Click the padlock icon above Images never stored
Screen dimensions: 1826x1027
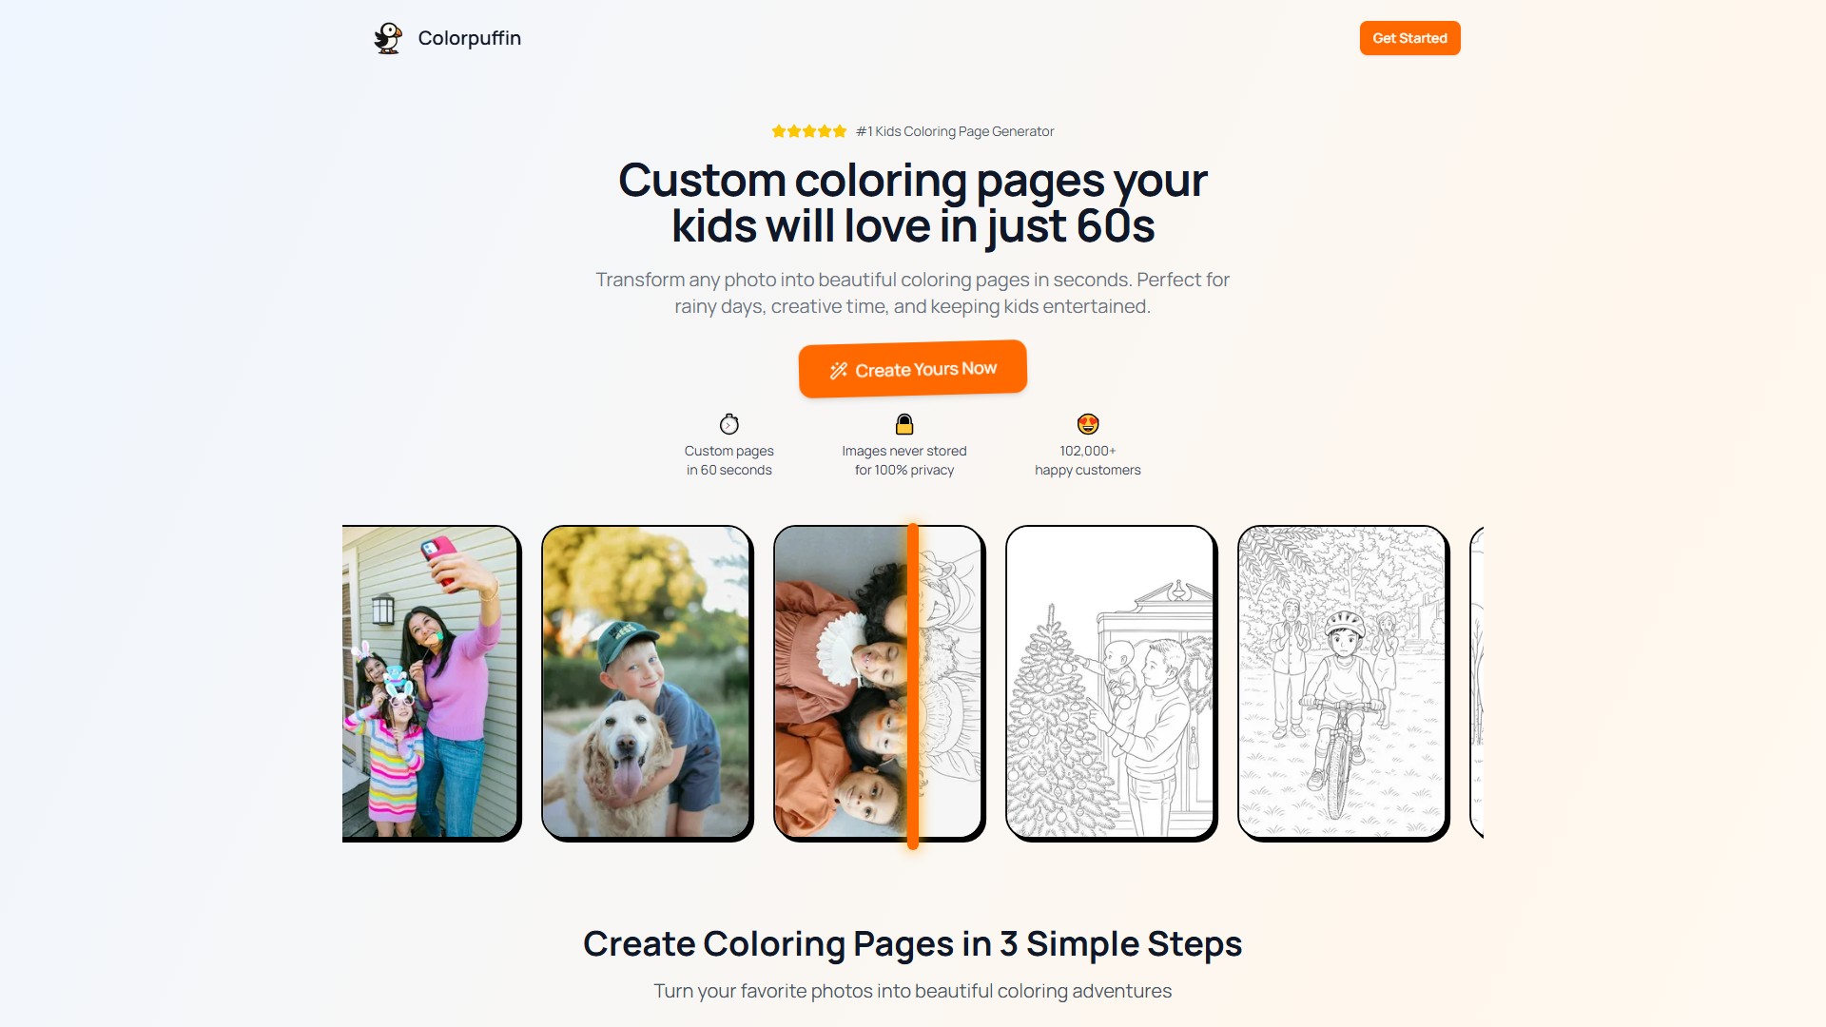click(904, 424)
